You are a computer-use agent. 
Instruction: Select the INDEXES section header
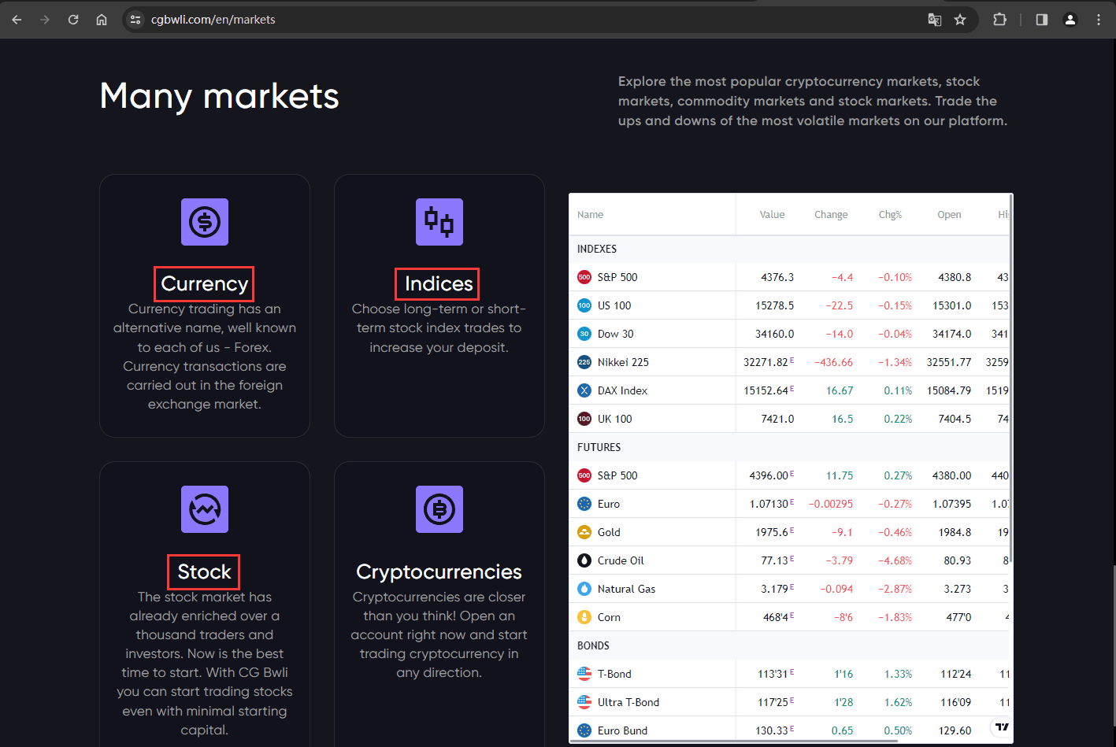pyautogui.click(x=597, y=249)
